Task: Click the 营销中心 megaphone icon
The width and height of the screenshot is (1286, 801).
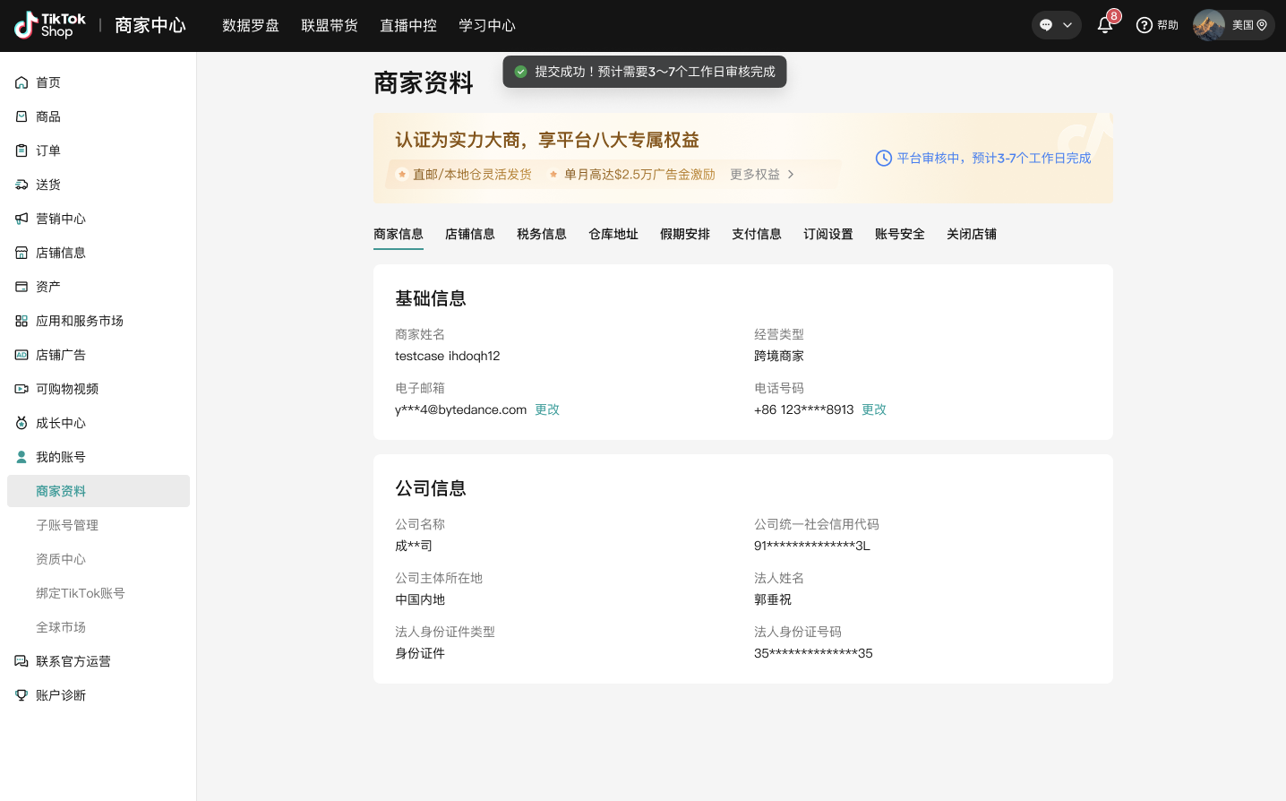Action: 21,219
